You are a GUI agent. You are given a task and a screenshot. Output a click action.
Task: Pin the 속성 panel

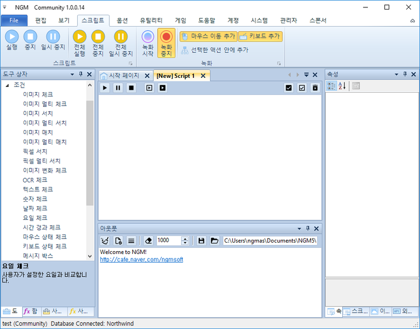coord(405,74)
